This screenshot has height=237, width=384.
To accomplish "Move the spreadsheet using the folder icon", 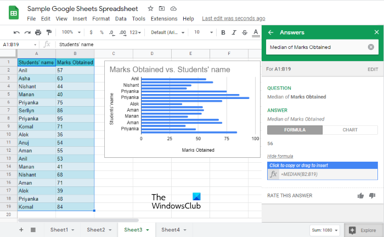I will pos(162,9).
